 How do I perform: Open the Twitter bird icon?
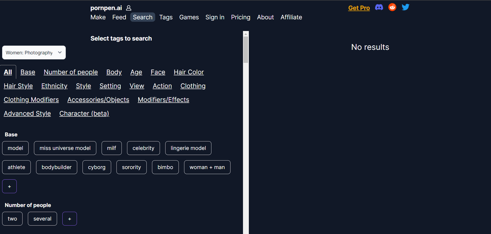[x=405, y=7]
